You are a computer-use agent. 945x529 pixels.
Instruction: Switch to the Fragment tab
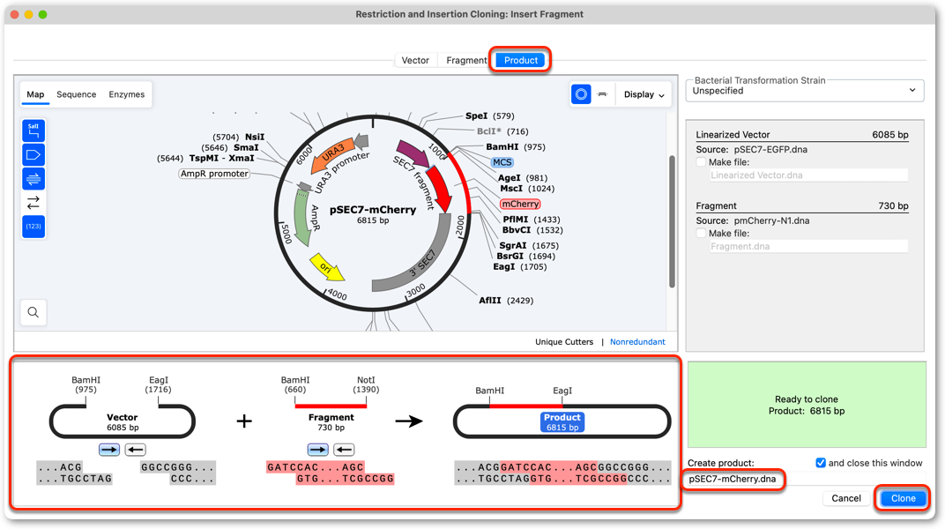click(465, 60)
